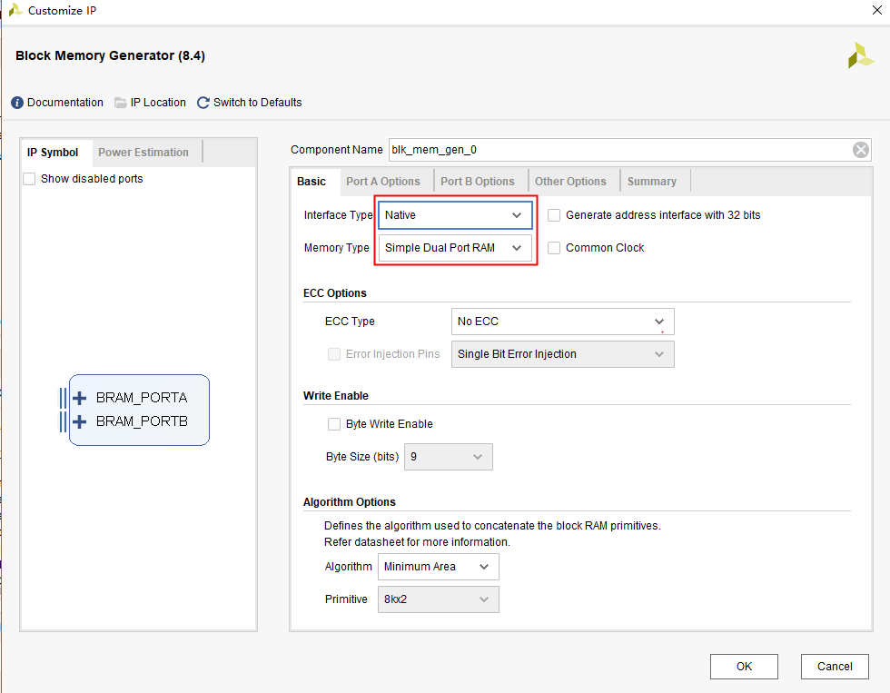This screenshot has height=693, width=890.
Task: Clear the Component Name field with X icon
Action: (861, 150)
